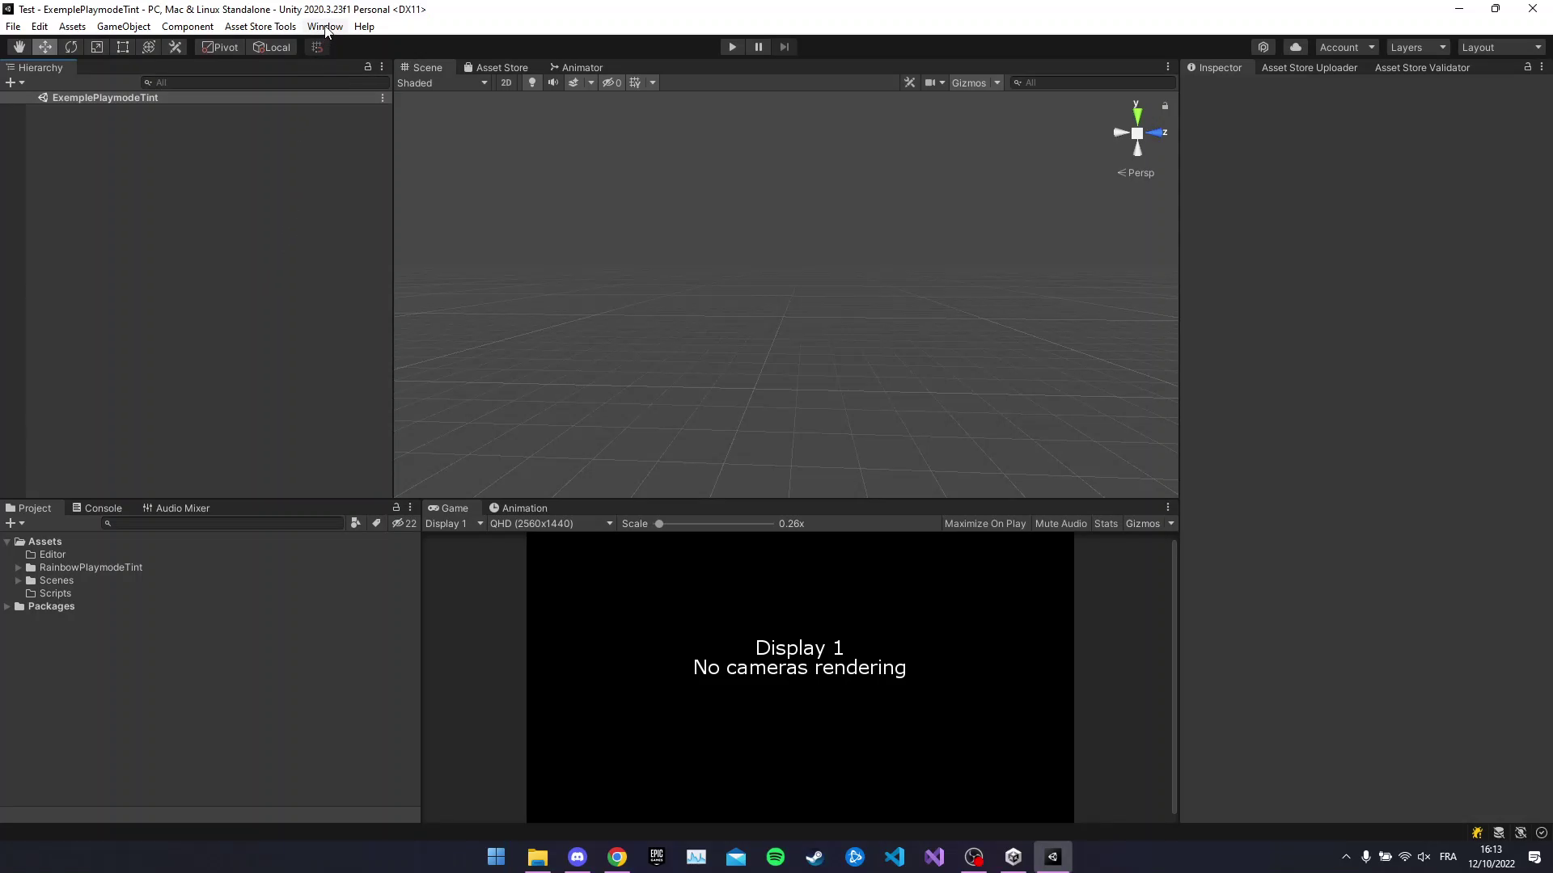
Task: Open Shaded draw mode dropdown
Action: 442,82
